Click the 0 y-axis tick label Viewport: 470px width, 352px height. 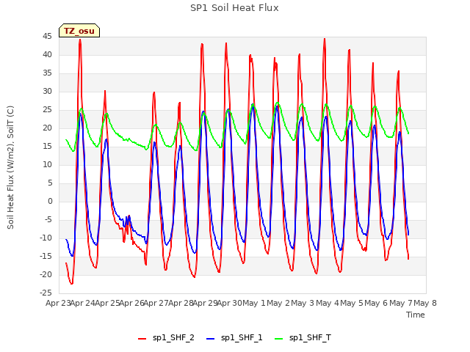(50, 202)
